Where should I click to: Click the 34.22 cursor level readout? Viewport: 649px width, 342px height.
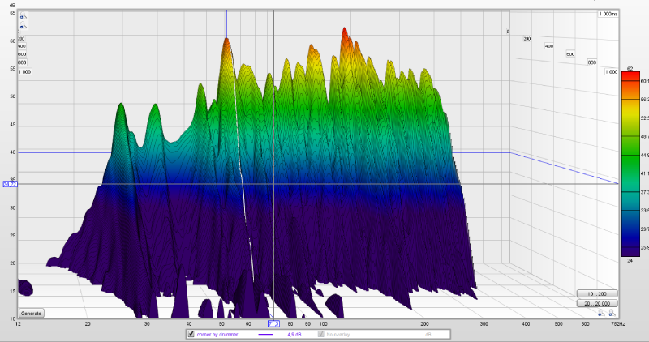10,184
